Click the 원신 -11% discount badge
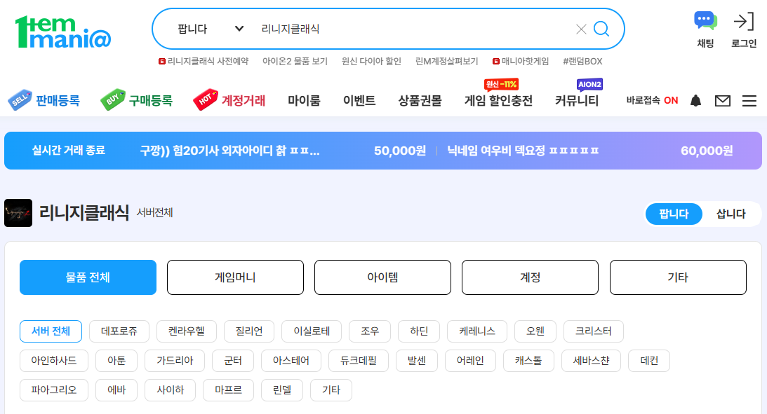Image resolution: width=767 pixels, height=414 pixels. point(501,85)
